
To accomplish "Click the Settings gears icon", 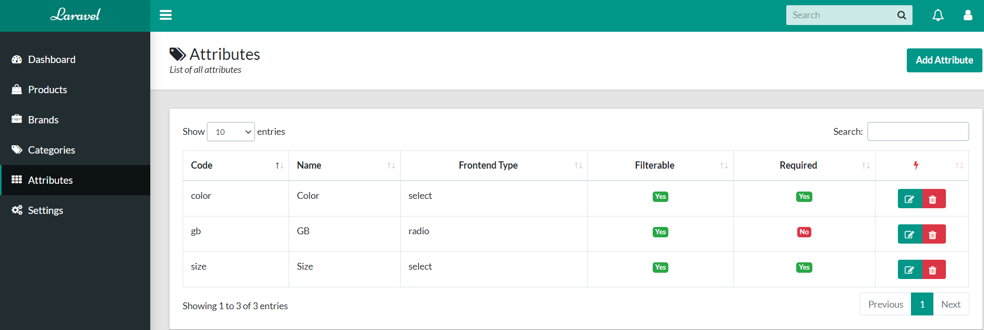I will click(x=17, y=210).
